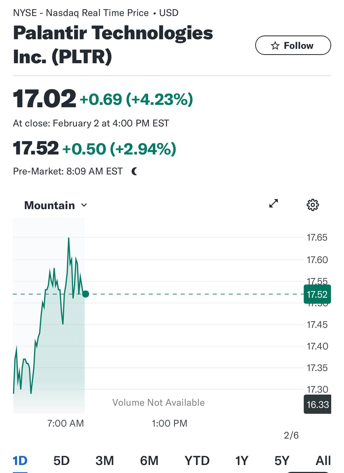Open chart settings gear
Image resolution: width=344 pixels, height=473 pixels.
coord(313,205)
